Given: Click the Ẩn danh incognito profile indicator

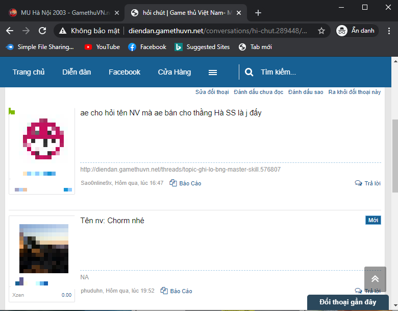Looking at the screenshot, I should 356,31.
